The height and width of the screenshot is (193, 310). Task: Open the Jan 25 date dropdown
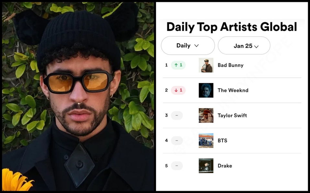click(244, 46)
